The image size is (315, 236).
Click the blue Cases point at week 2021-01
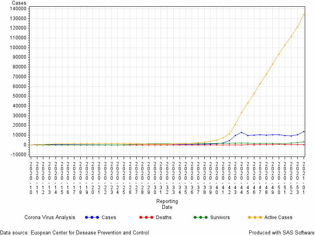point(304,132)
